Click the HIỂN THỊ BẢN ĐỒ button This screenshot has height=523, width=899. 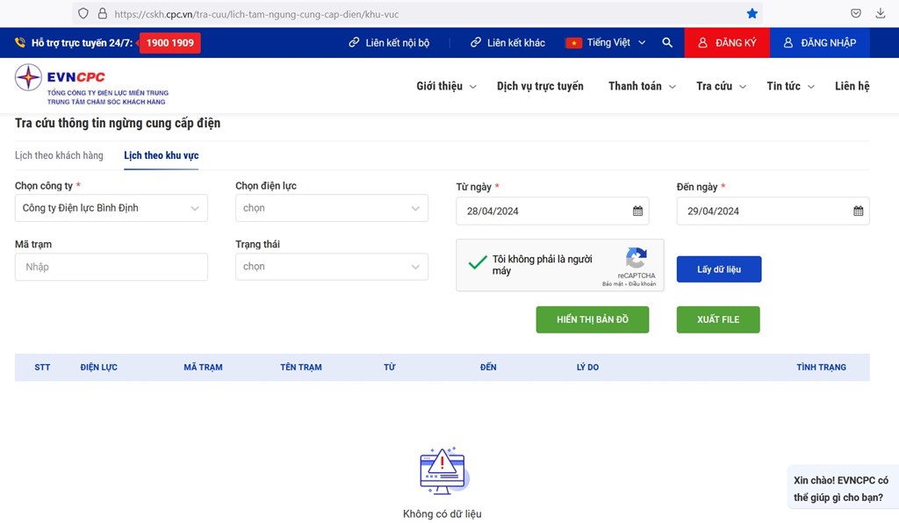tap(593, 319)
